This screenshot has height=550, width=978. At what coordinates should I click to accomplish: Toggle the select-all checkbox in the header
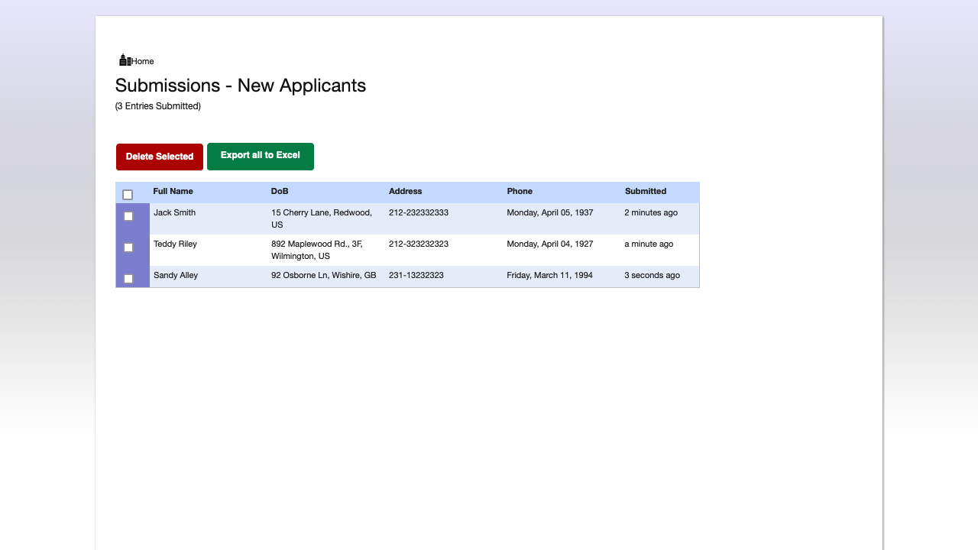[x=128, y=195]
